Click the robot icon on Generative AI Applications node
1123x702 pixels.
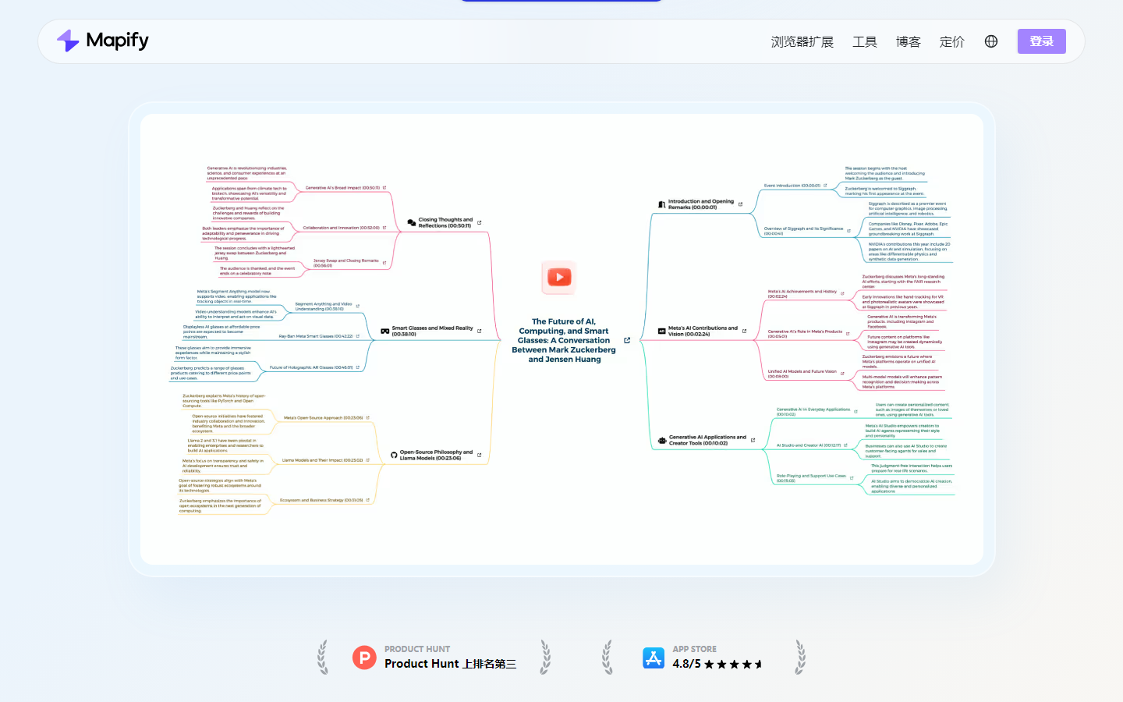point(662,440)
